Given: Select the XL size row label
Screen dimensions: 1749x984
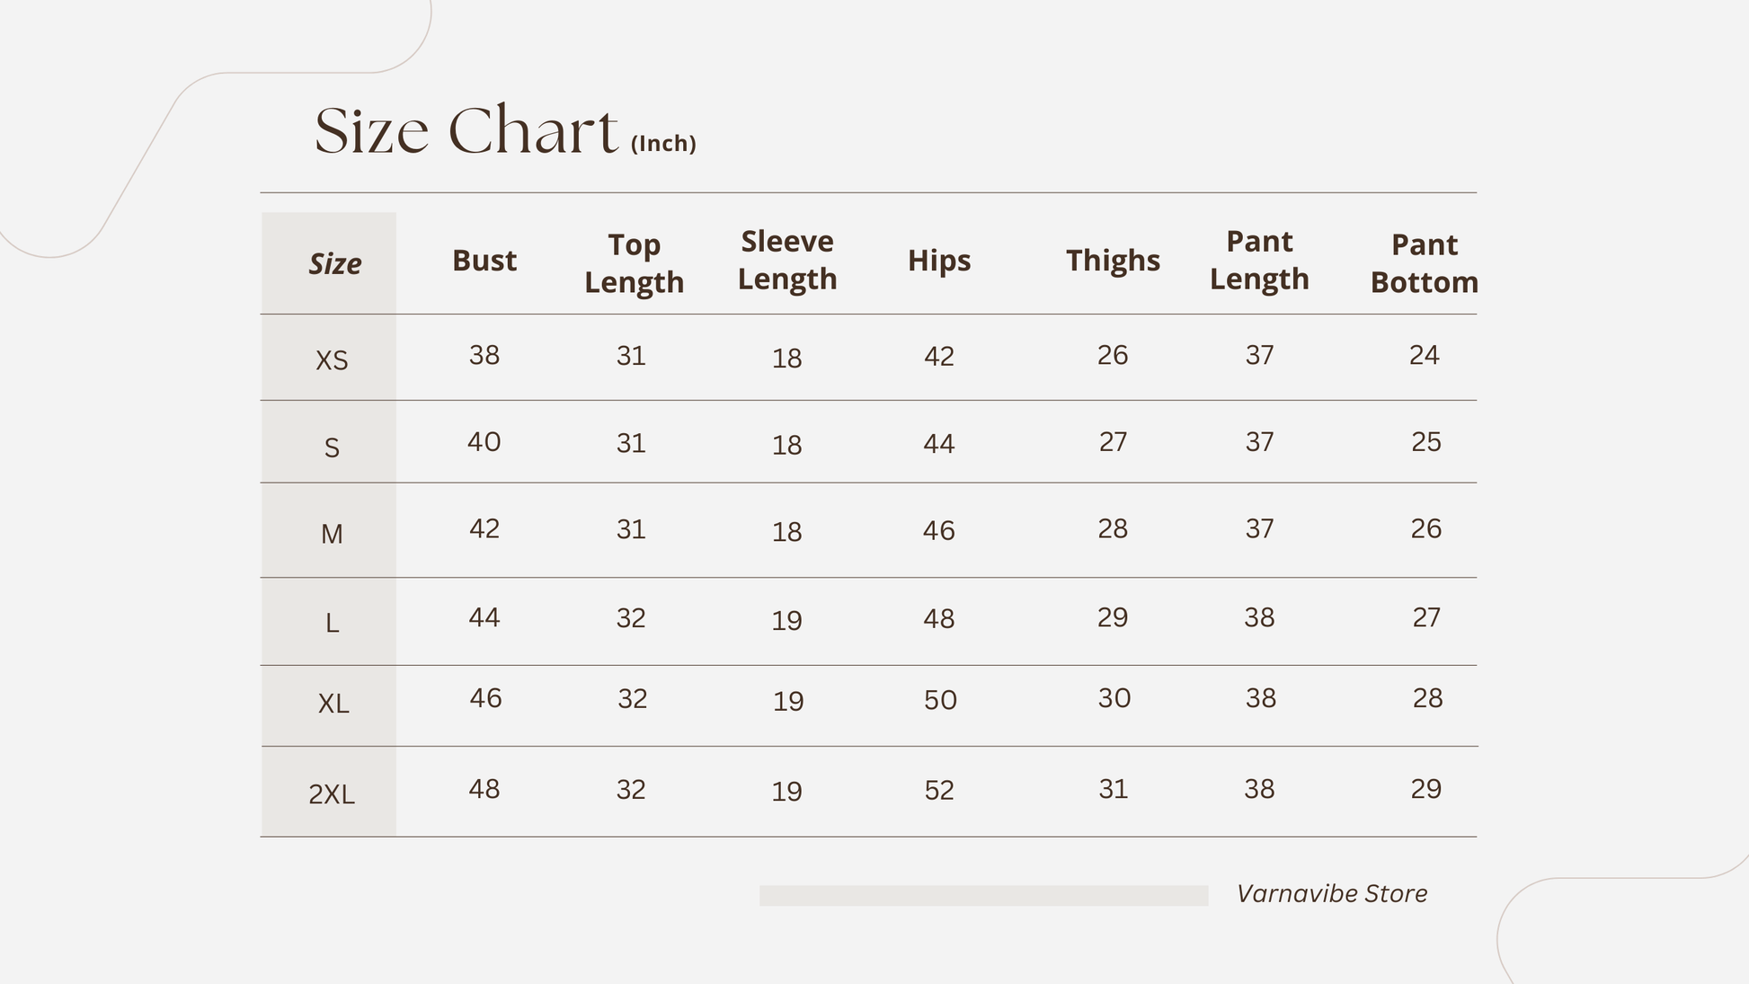Looking at the screenshot, I should tap(333, 704).
